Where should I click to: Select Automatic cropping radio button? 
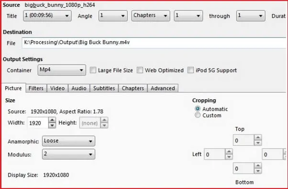pos(198,109)
